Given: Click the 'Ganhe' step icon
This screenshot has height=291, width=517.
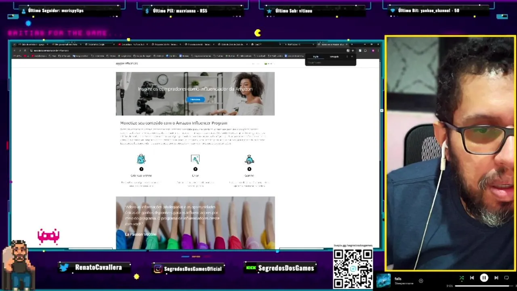Looking at the screenshot, I should 249,159.
